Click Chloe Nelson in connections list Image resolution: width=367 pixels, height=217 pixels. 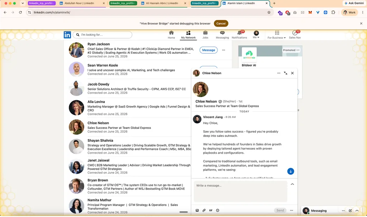98,123
